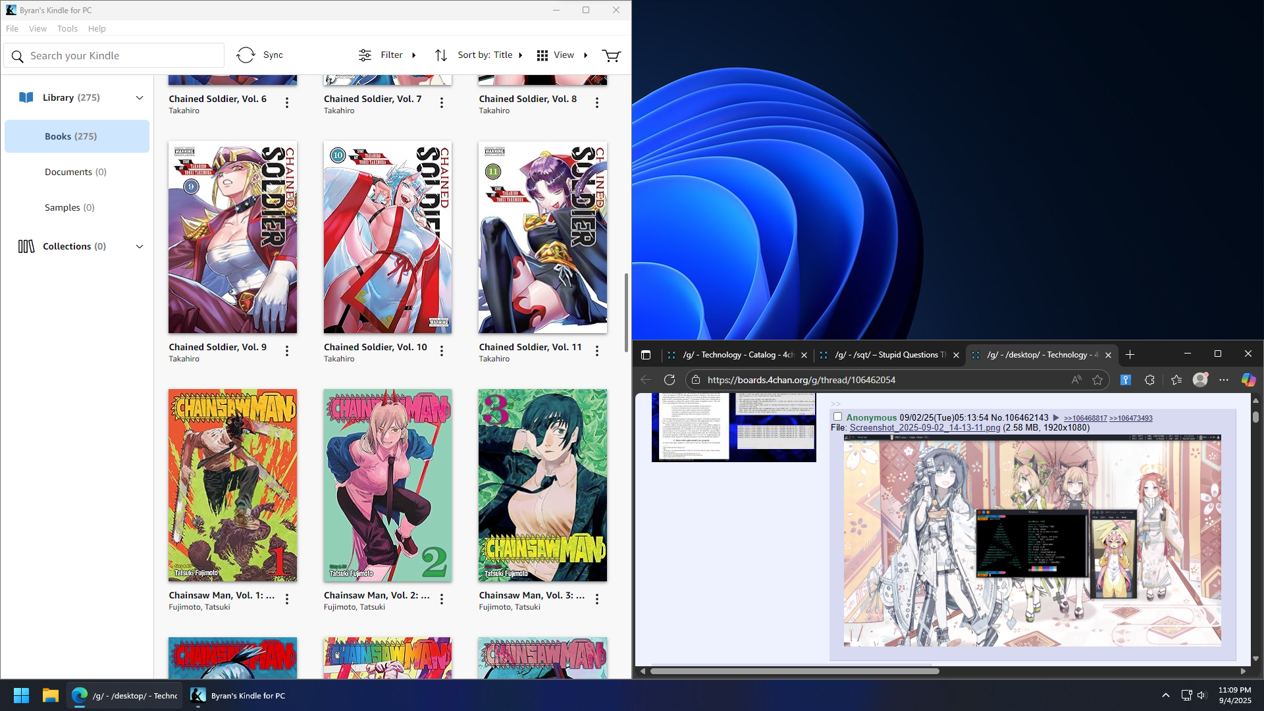The height and width of the screenshot is (711, 1264).
Task: Click the Sync icon in Kindle toolbar
Action: pyautogui.click(x=246, y=55)
